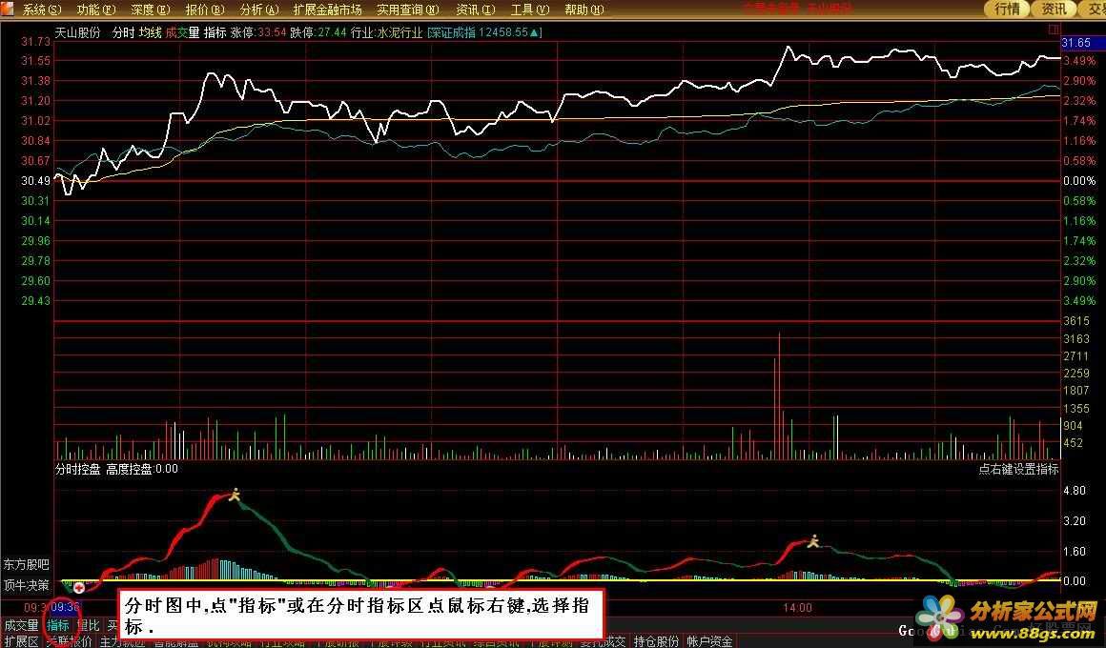Viewport: 1106px width, 648px height.
Task: Click the 深证成指 12458.55 index readout
Action: (484, 32)
